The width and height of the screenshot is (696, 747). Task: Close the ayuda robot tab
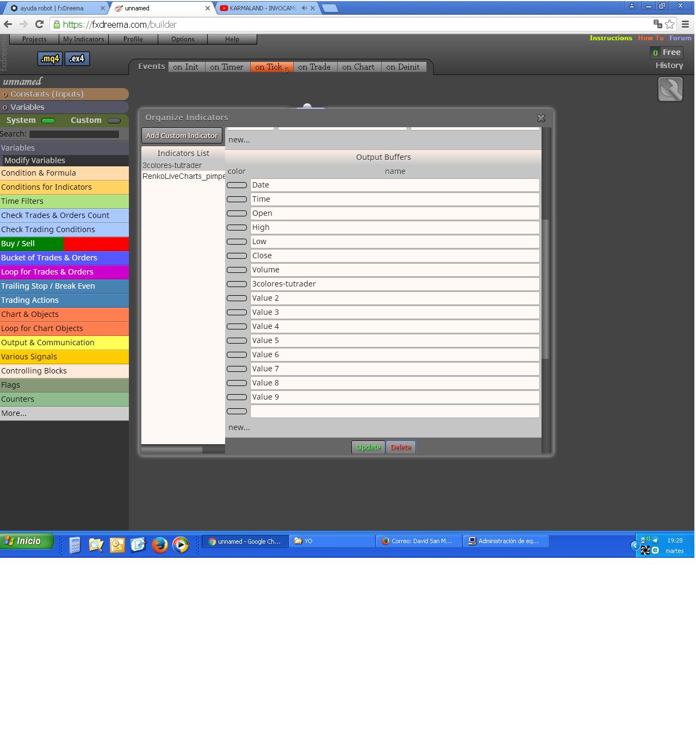102,8
